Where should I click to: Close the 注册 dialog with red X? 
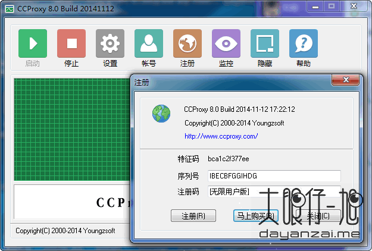pos(346,80)
